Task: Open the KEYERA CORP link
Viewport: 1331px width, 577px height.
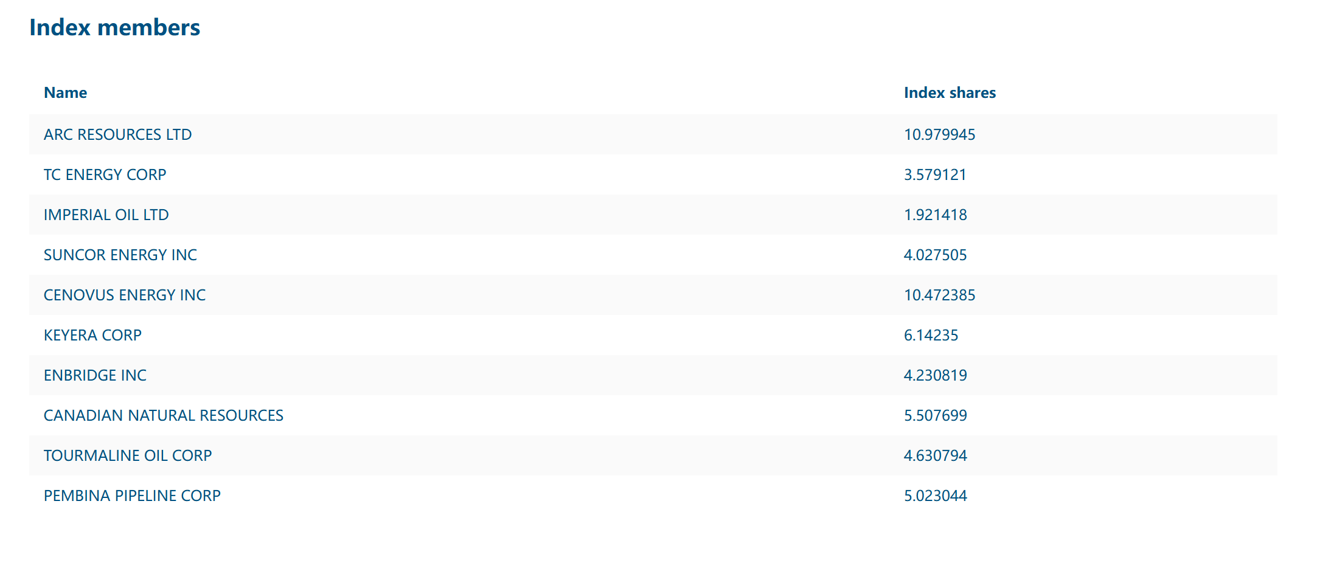Action: tap(92, 335)
